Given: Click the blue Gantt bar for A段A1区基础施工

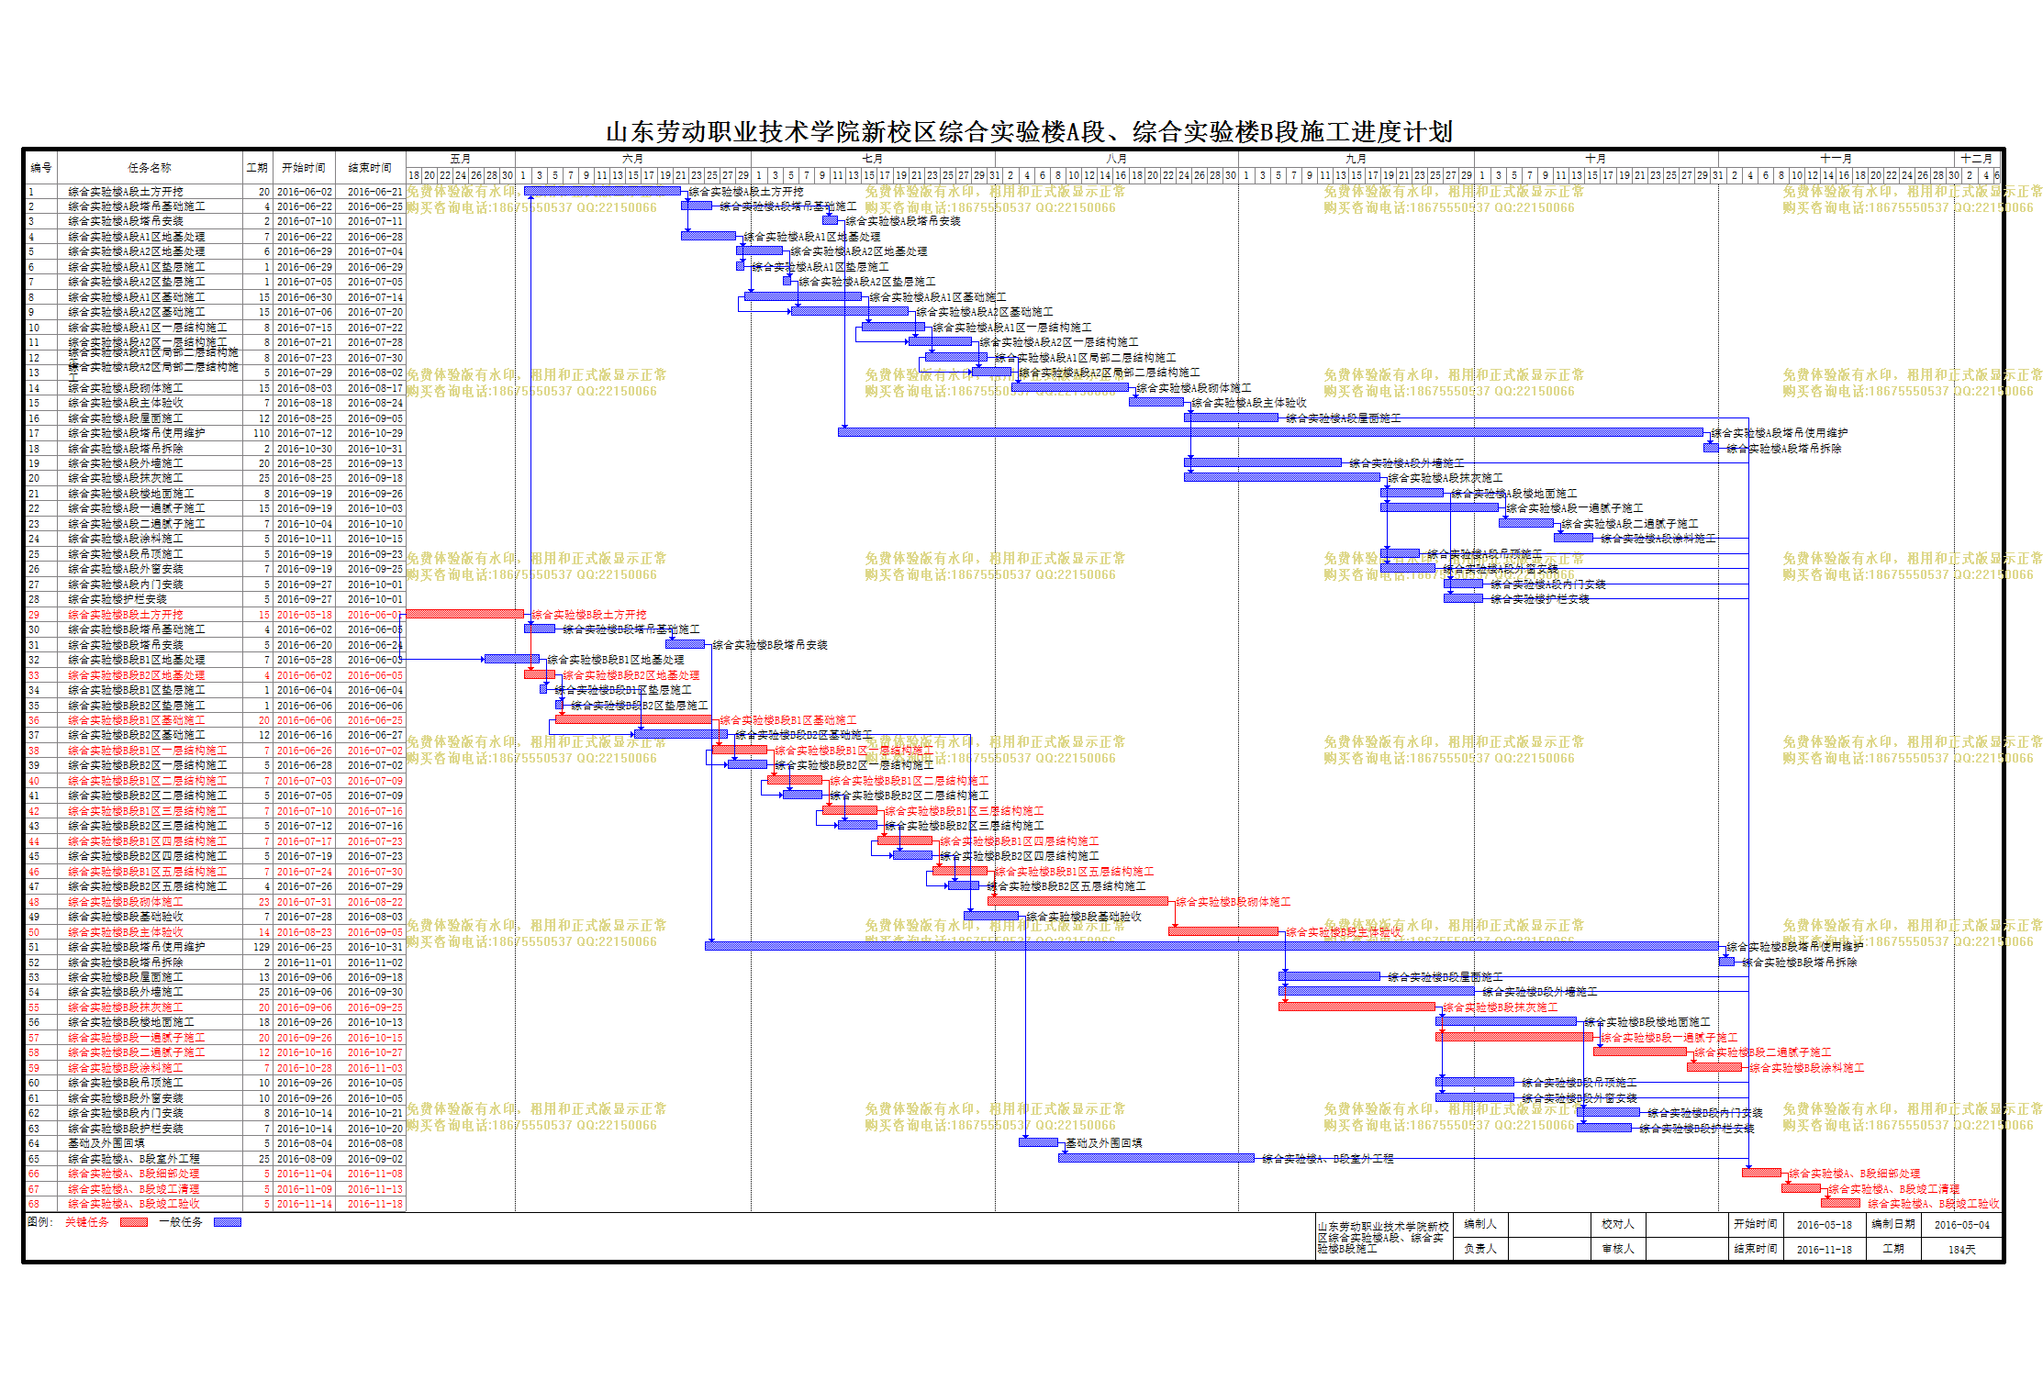Looking at the screenshot, I should point(803,296).
